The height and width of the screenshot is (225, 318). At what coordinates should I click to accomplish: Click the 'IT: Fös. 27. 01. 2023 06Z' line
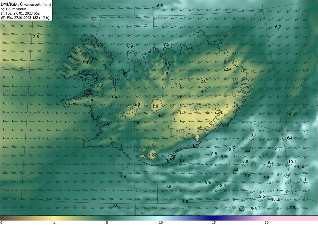click(20, 13)
